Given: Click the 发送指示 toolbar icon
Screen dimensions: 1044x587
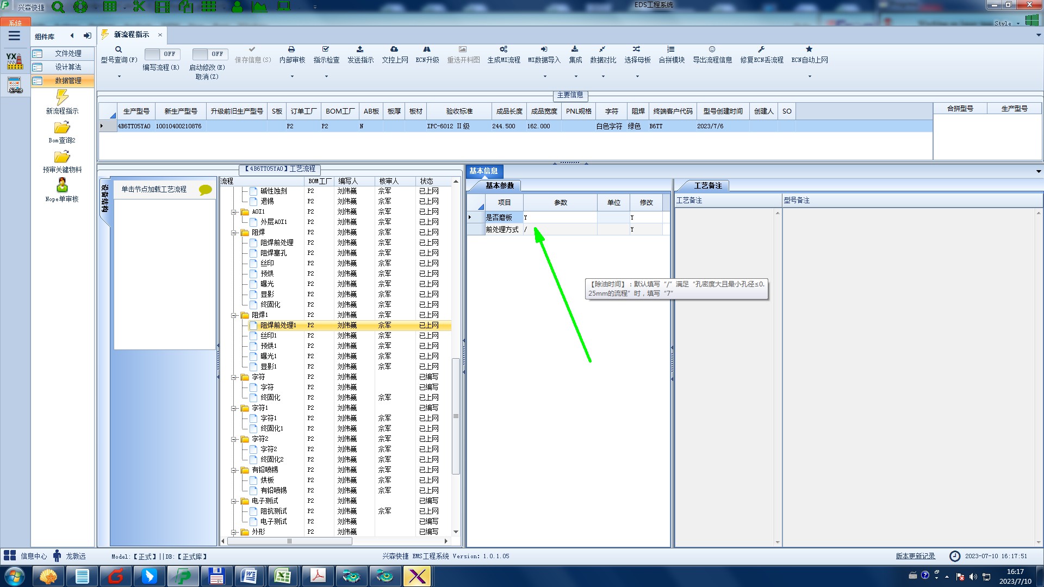Looking at the screenshot, I should tap(360, 49).
